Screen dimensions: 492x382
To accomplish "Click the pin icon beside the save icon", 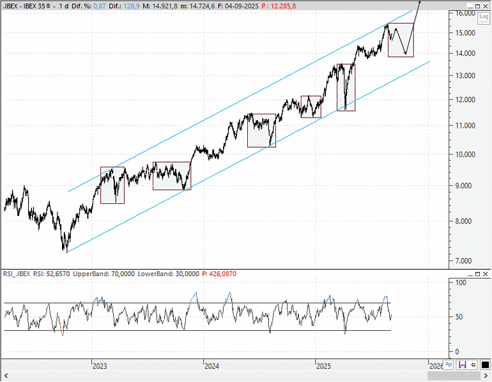I will click(473, 365).
